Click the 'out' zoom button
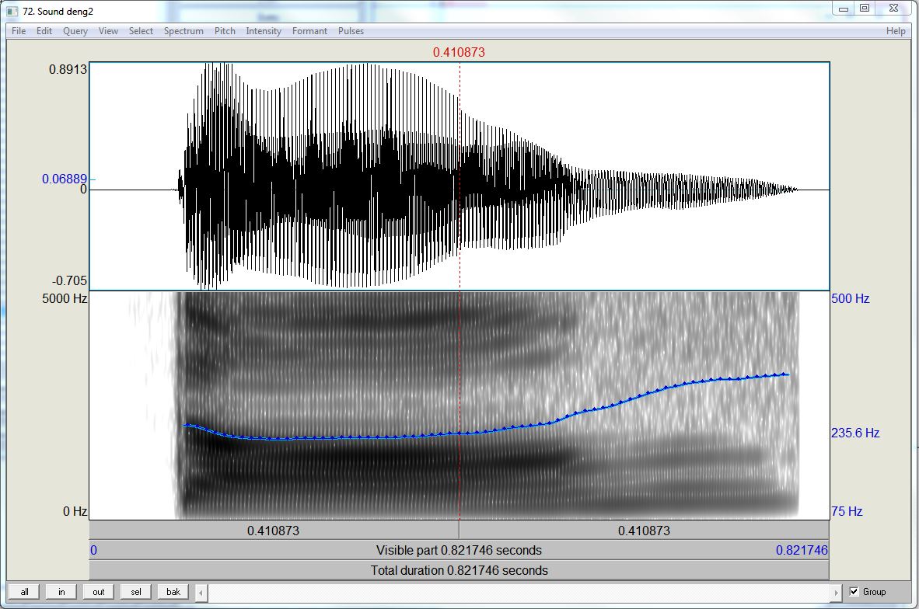 coord(99,592)
